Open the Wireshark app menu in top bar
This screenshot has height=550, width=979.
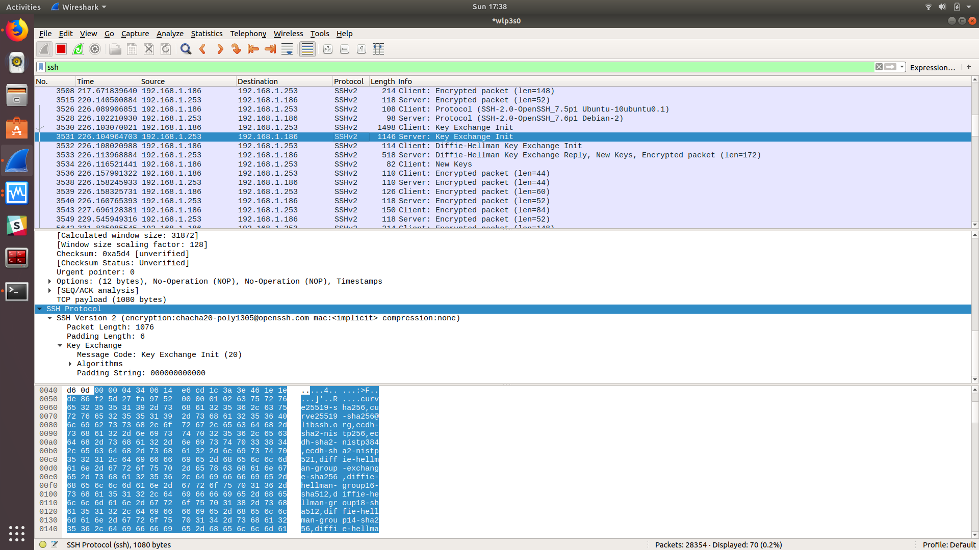click(79, 7)
